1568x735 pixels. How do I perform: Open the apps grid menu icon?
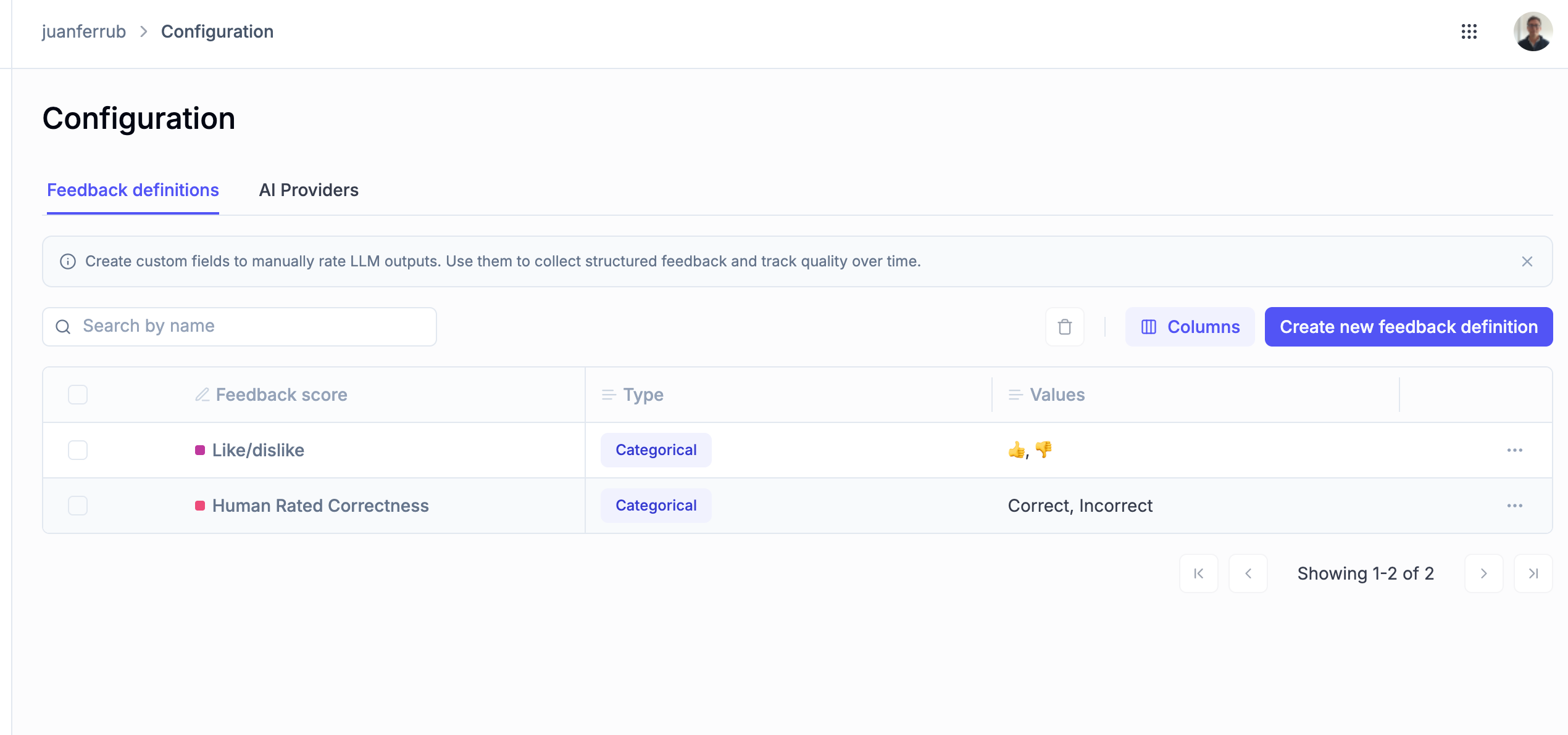pos(1469,31)
